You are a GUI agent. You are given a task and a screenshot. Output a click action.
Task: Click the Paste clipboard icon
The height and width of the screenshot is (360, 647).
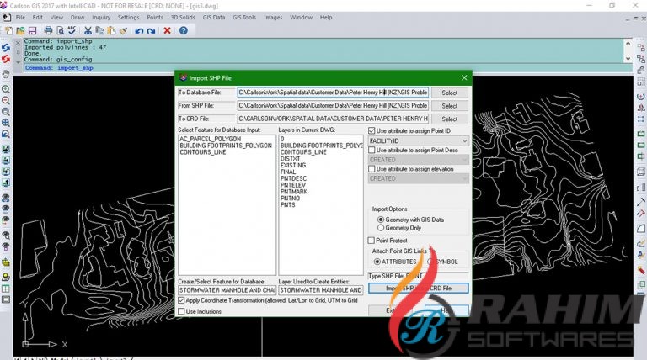coord(111,30)
